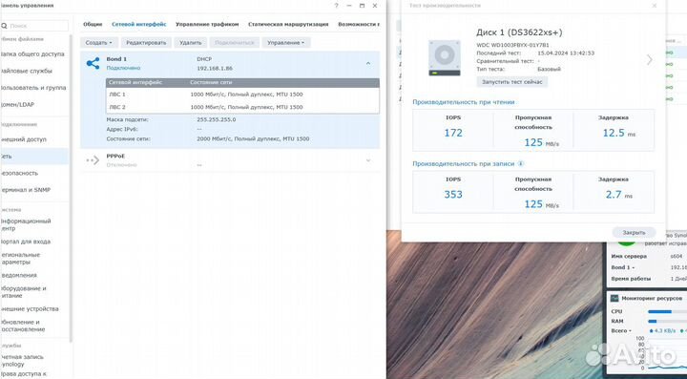The image size is (687, 379).
Task: Click the IP address 192.168.1.86
Action: pyautogui.click(x=215, y=69)
